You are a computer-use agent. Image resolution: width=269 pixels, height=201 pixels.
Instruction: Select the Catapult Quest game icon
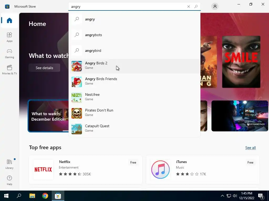[77, 129]
